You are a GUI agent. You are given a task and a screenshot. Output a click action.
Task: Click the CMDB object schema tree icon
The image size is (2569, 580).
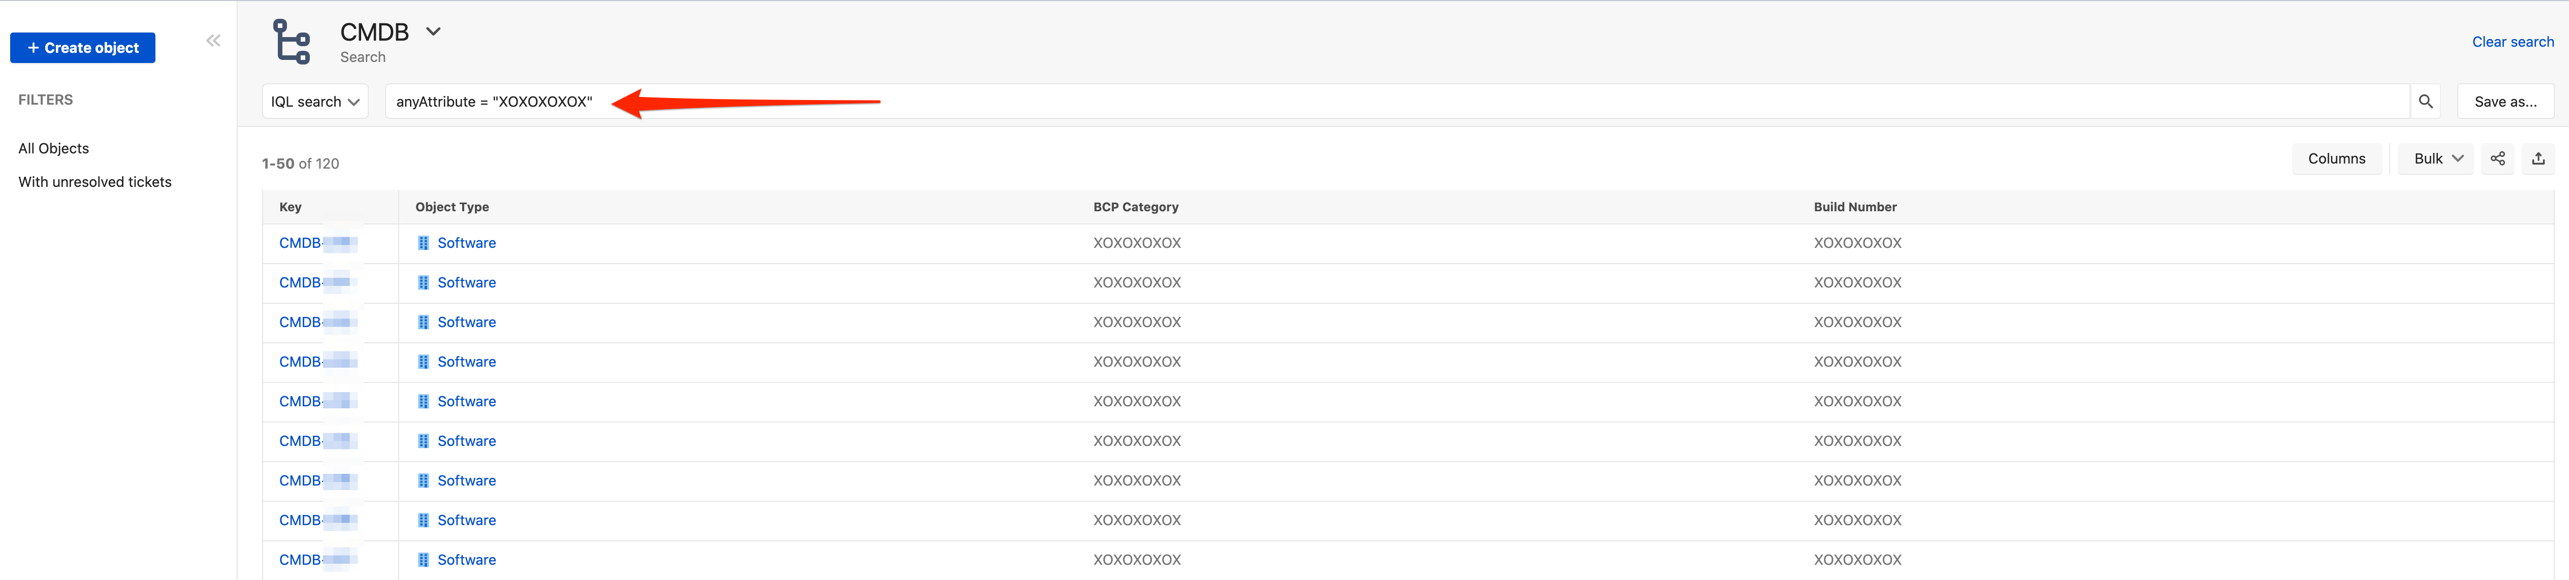292,42
